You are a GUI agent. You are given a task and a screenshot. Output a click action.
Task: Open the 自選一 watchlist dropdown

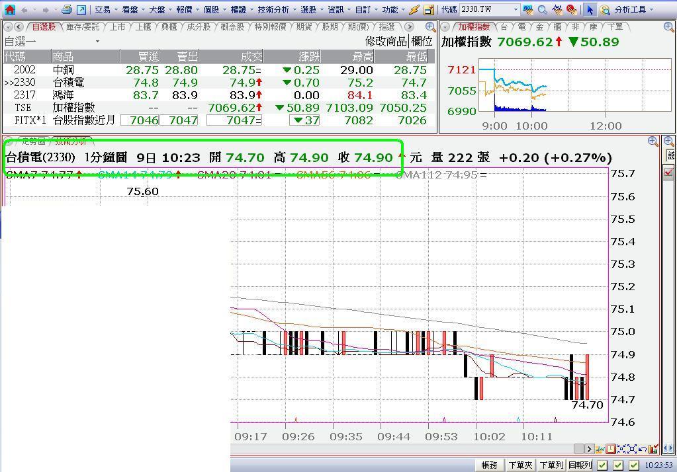[x=97, y=42]
